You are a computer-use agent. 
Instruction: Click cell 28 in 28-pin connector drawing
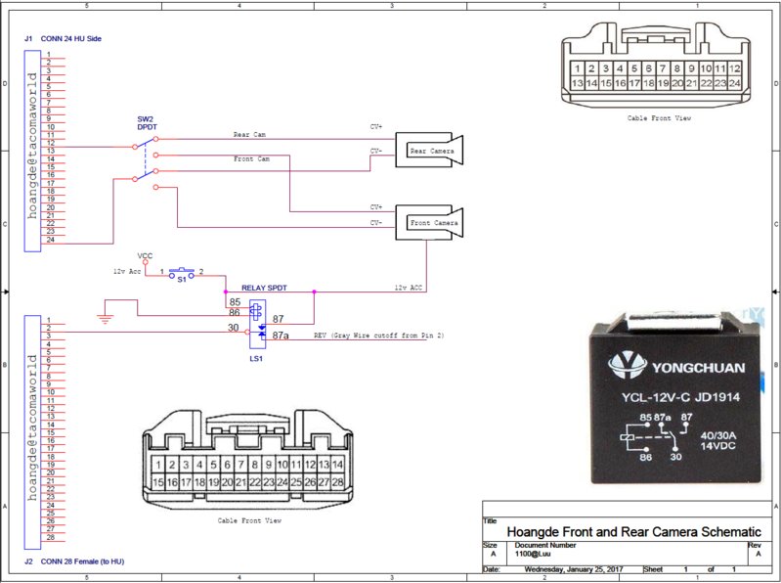[x=337, y=482]
